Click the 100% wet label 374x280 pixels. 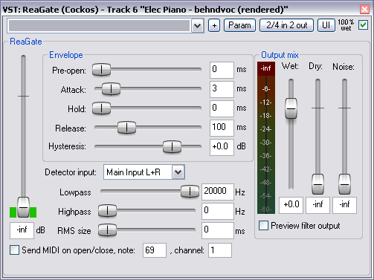tap(346, 25)
